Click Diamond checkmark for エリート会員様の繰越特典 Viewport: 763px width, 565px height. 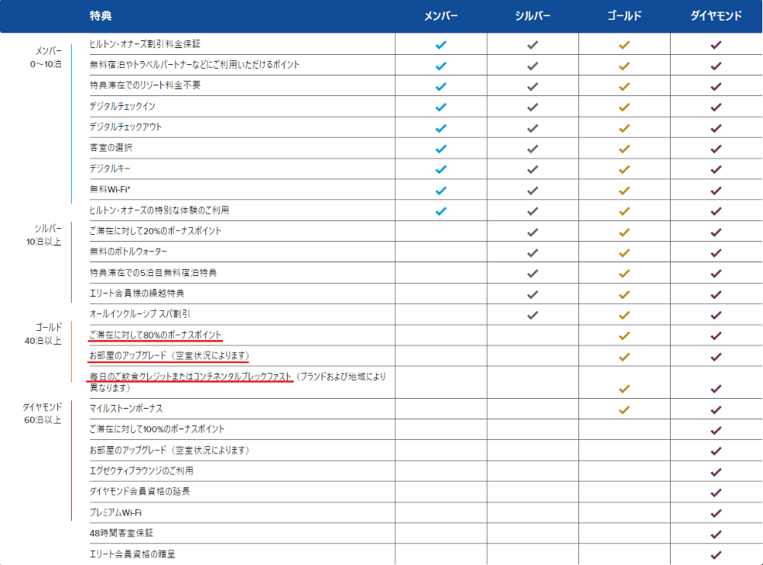[716, 294]
